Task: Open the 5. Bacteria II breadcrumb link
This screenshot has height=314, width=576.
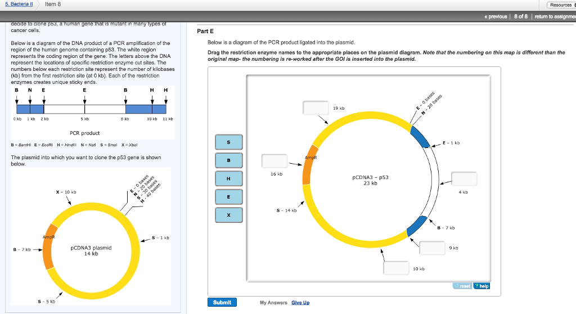Action: tap(19, 4)
